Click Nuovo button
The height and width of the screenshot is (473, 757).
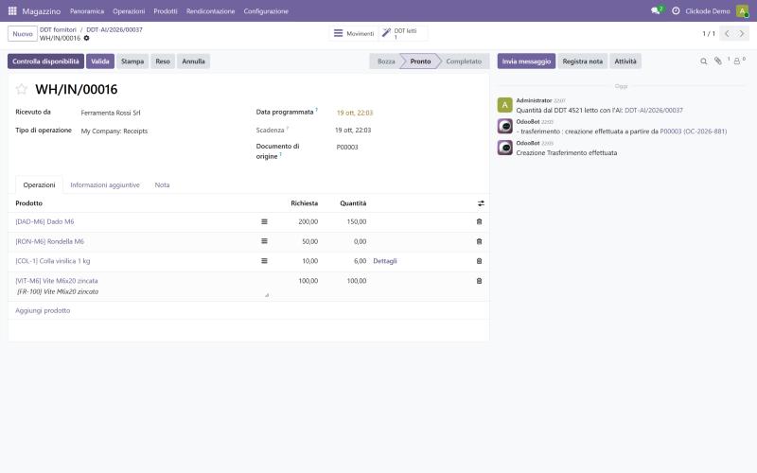pos(23,34)
